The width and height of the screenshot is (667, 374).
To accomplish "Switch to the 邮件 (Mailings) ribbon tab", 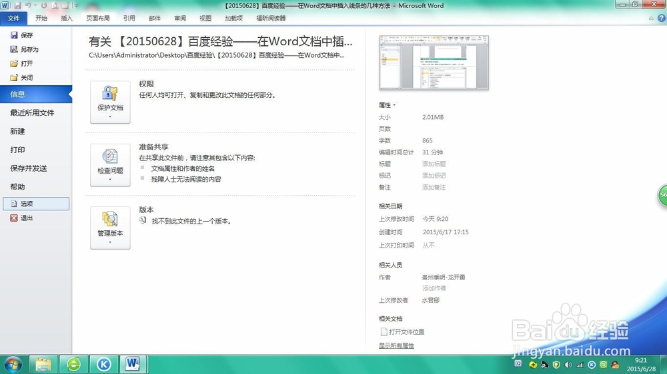I will pyautogui.click(x=155, y=18).
